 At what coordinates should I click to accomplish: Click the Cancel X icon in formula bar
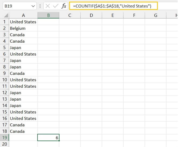[x=48, y=6]
